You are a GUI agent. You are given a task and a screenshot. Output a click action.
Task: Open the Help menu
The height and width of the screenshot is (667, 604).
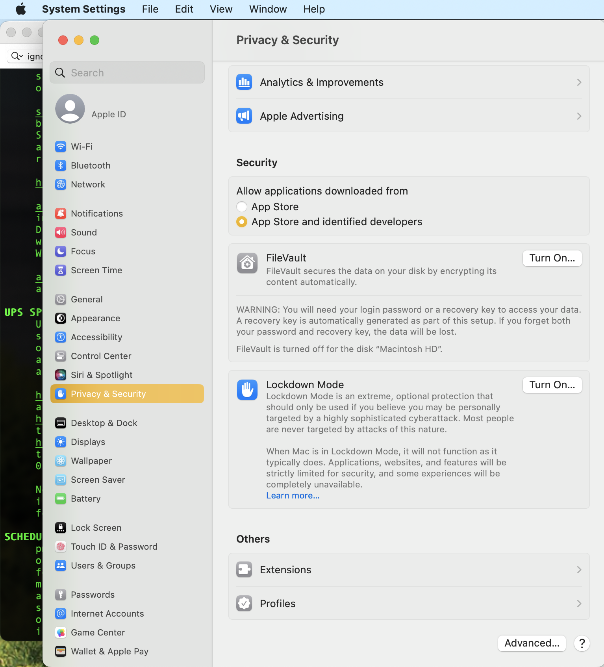314,9
